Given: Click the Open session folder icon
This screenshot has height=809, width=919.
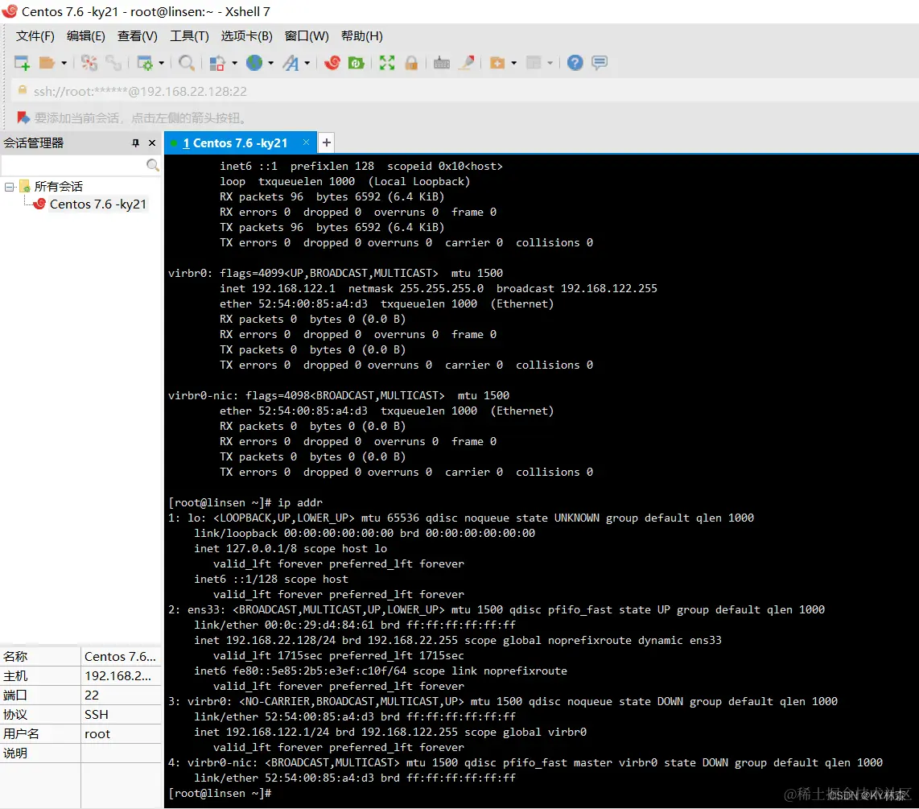Looking at the screenshot, I should point(47,63).
